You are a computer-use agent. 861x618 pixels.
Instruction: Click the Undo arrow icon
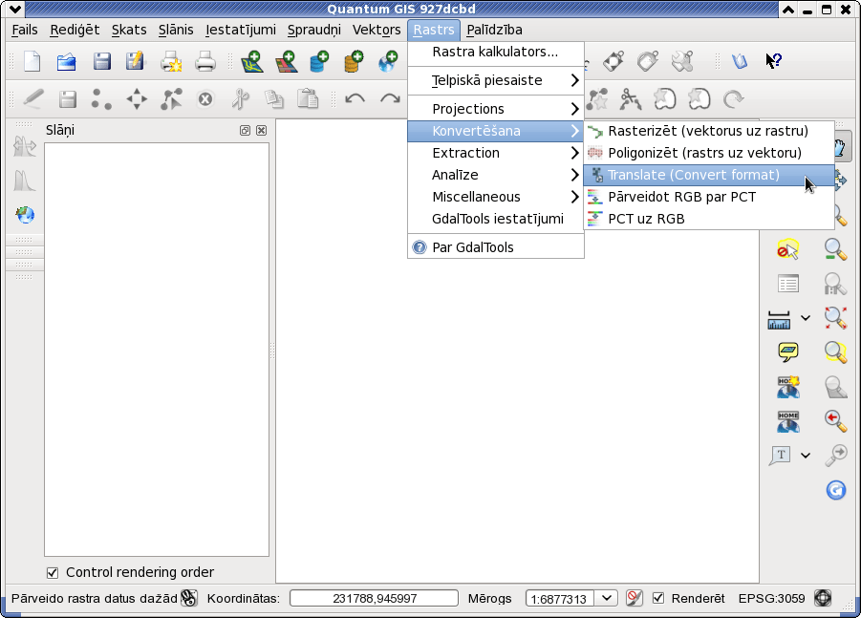click(355, 98)
